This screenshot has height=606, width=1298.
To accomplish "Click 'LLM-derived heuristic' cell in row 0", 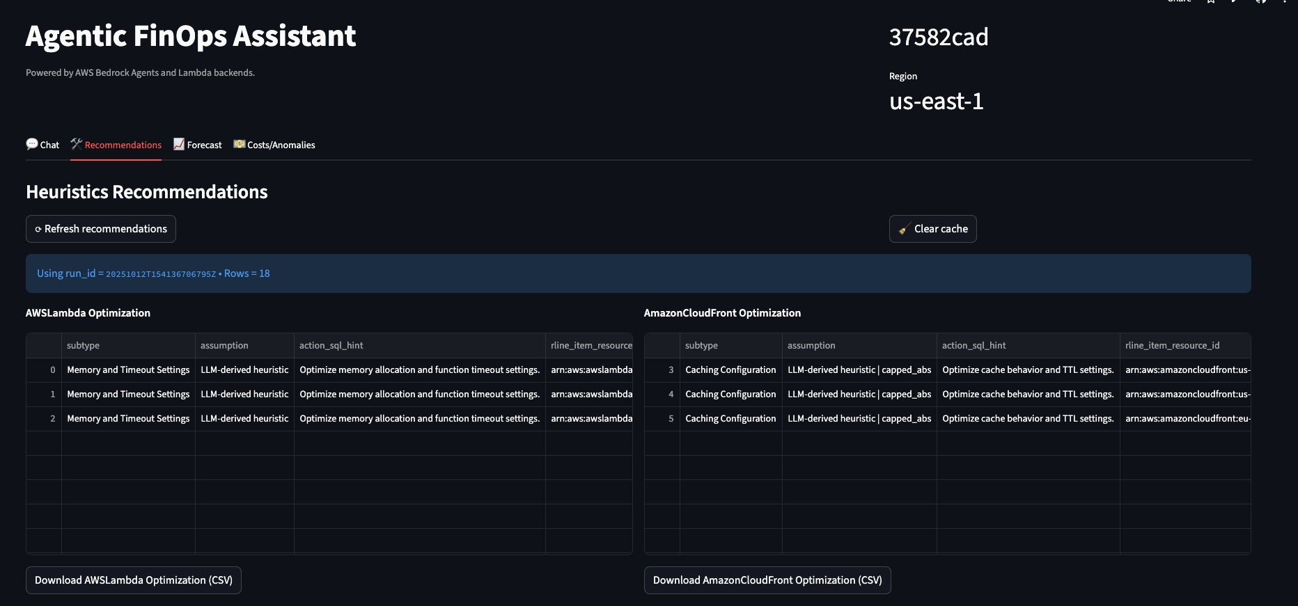I will click(244, 370).
